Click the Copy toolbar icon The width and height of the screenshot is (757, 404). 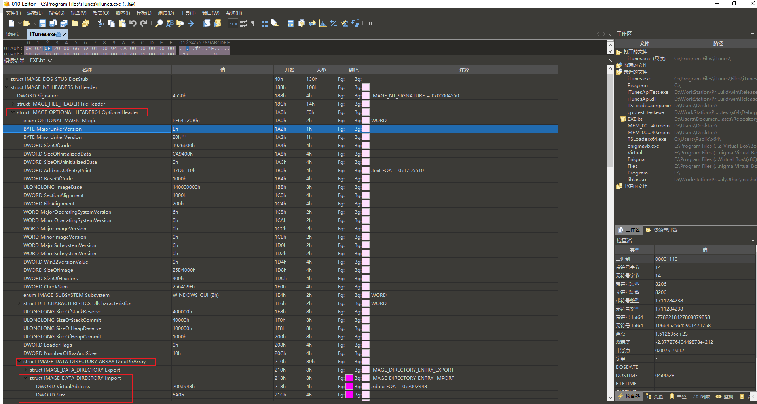pyautogui.click(x=111, y=23)
